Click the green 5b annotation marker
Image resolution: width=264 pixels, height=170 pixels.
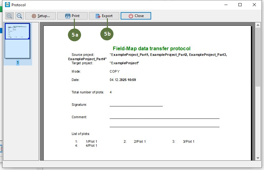click(x=107, y=34)
